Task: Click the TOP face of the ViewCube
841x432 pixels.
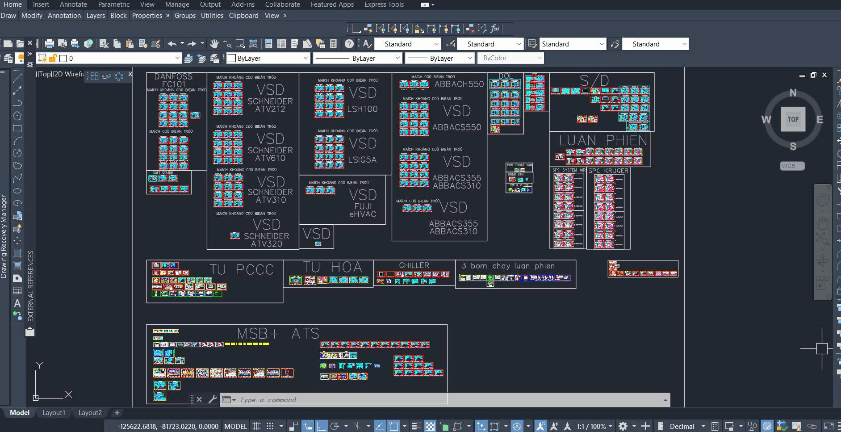Action: (793, 119)
